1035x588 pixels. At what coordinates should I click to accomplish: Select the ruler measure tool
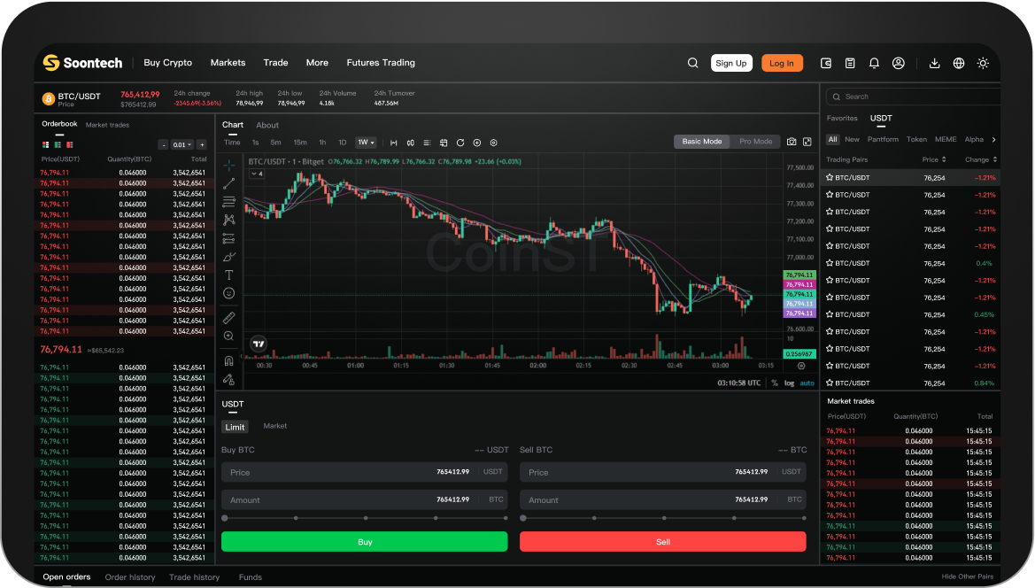pos(229,318)
